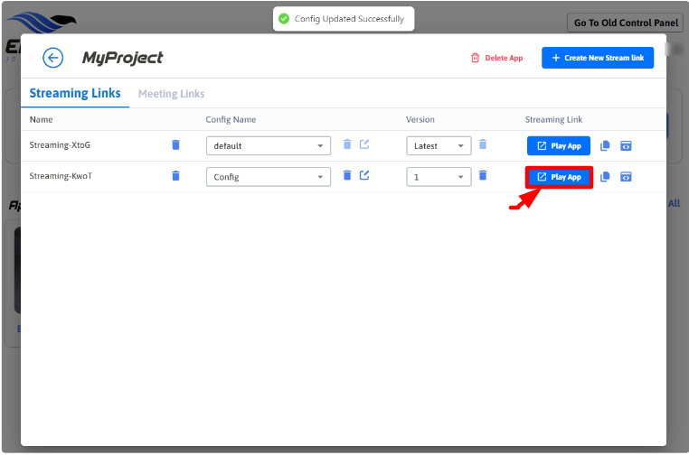Click trash icon beside Config dropdown
The height and width of the screenshot is (455, 689).
point(347,176)
